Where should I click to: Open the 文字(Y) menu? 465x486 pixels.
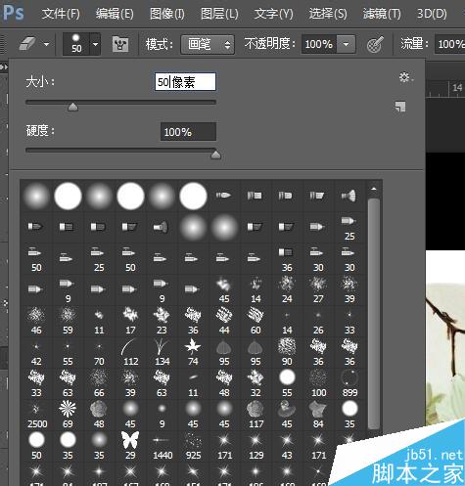click(273, 14)
